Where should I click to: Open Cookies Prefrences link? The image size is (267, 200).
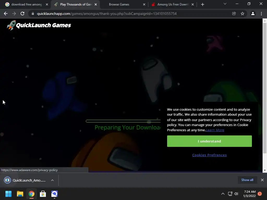pos(209,155)
